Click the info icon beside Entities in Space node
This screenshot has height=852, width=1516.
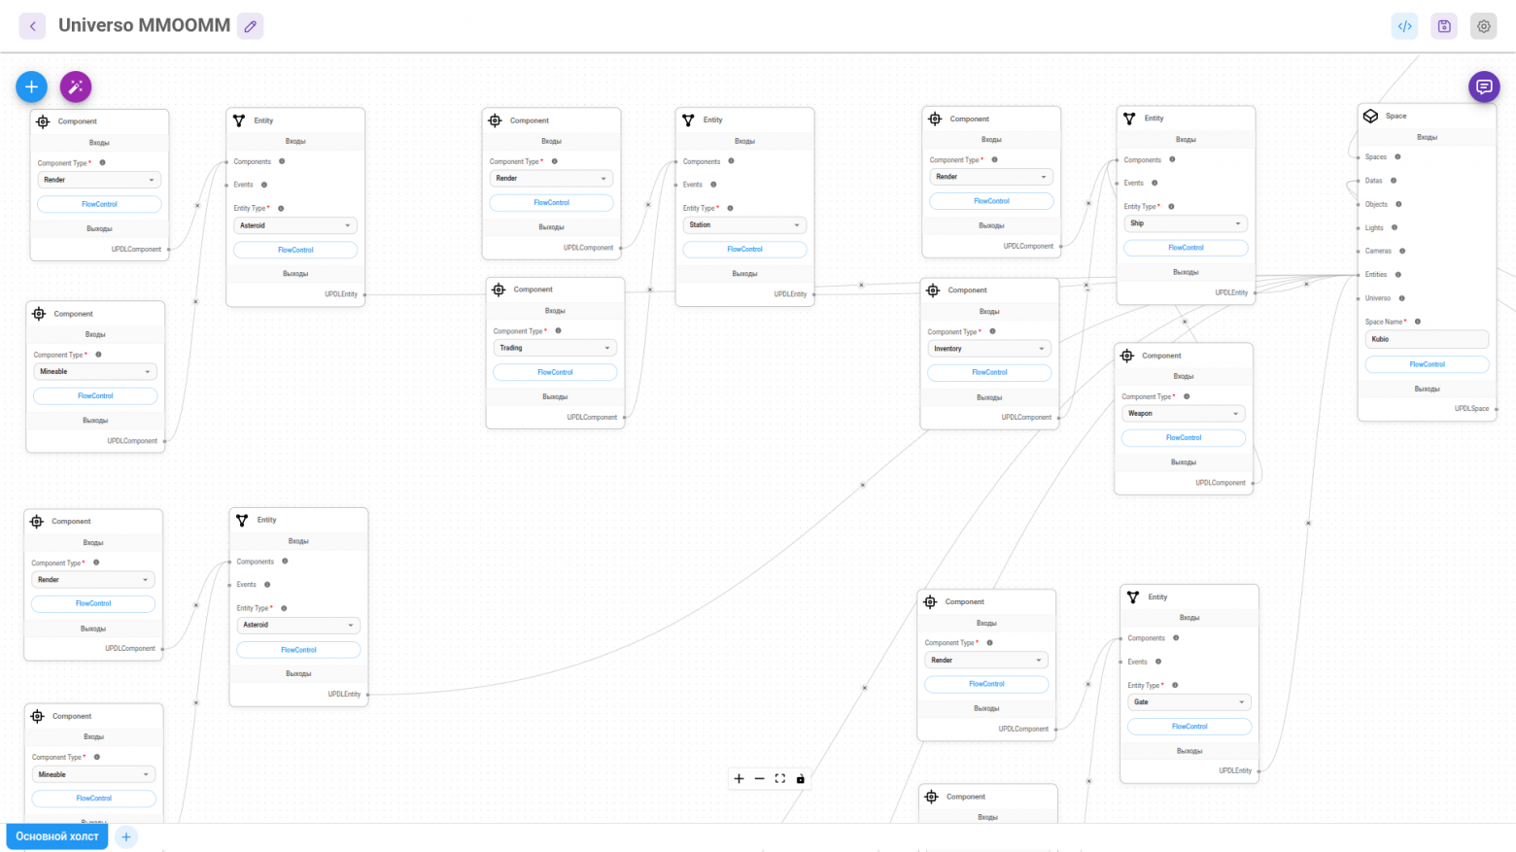coord(1398,275)
